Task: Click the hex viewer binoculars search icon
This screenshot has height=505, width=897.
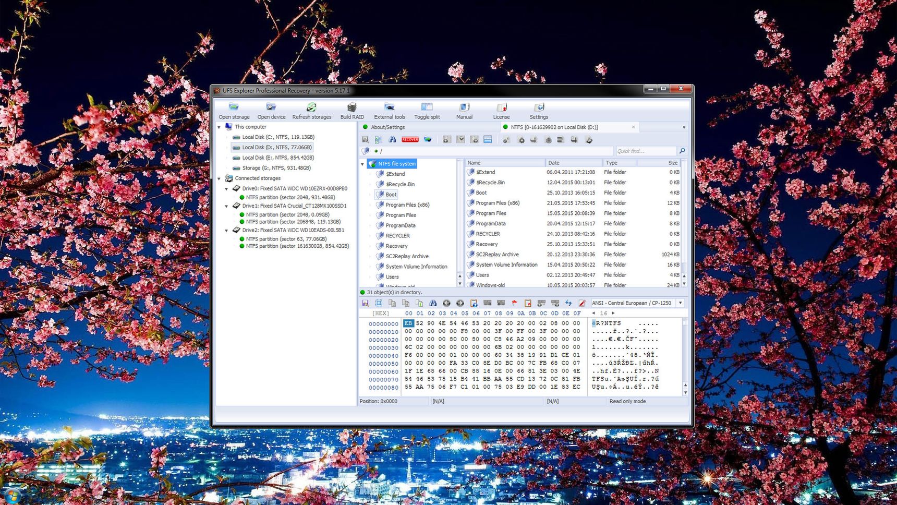Action: pos(433,303)
